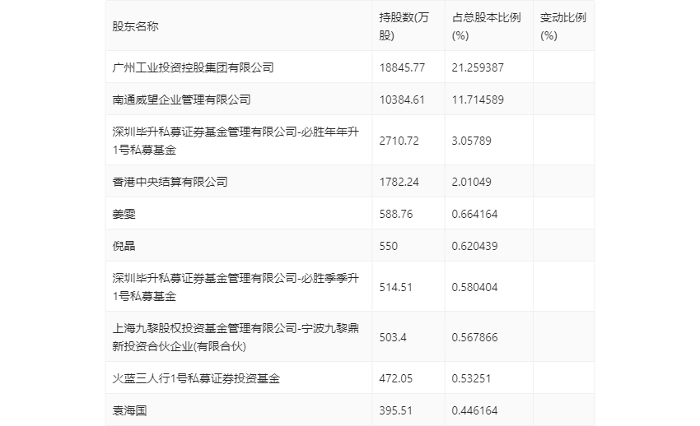Select the 变动比例(%) column header

click(x=563, y=26)
